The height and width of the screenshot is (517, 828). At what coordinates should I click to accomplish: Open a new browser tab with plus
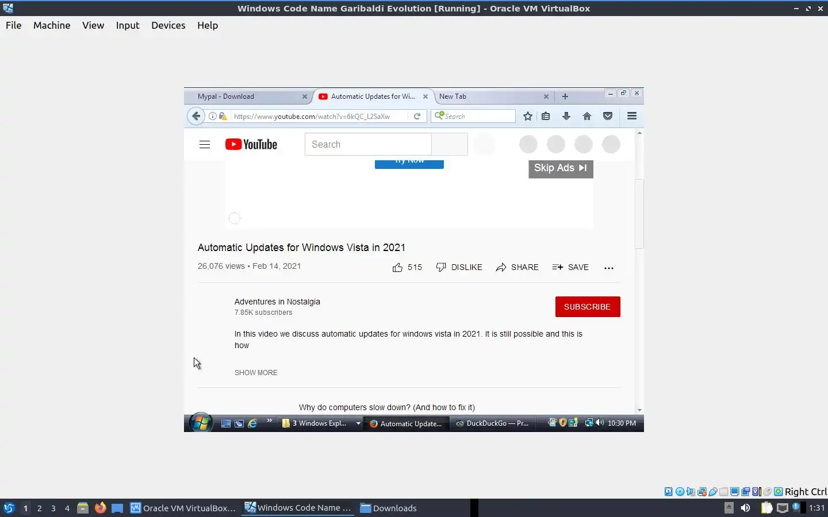[565, 97]
